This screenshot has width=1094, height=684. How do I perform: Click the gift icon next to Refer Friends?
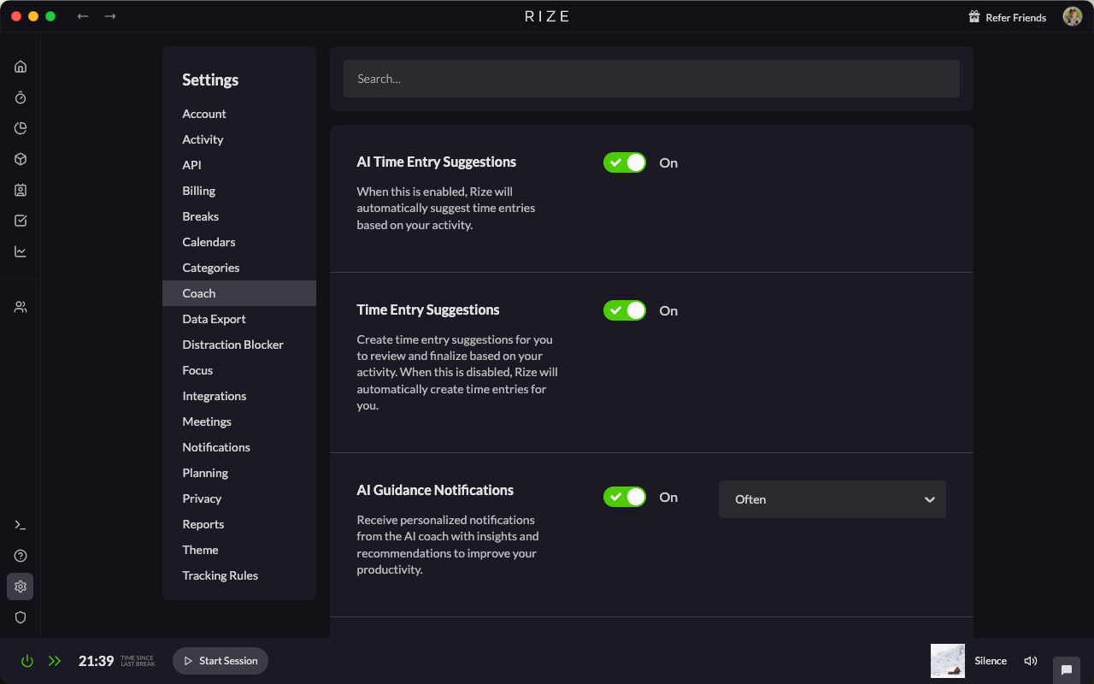pos(973,17)
